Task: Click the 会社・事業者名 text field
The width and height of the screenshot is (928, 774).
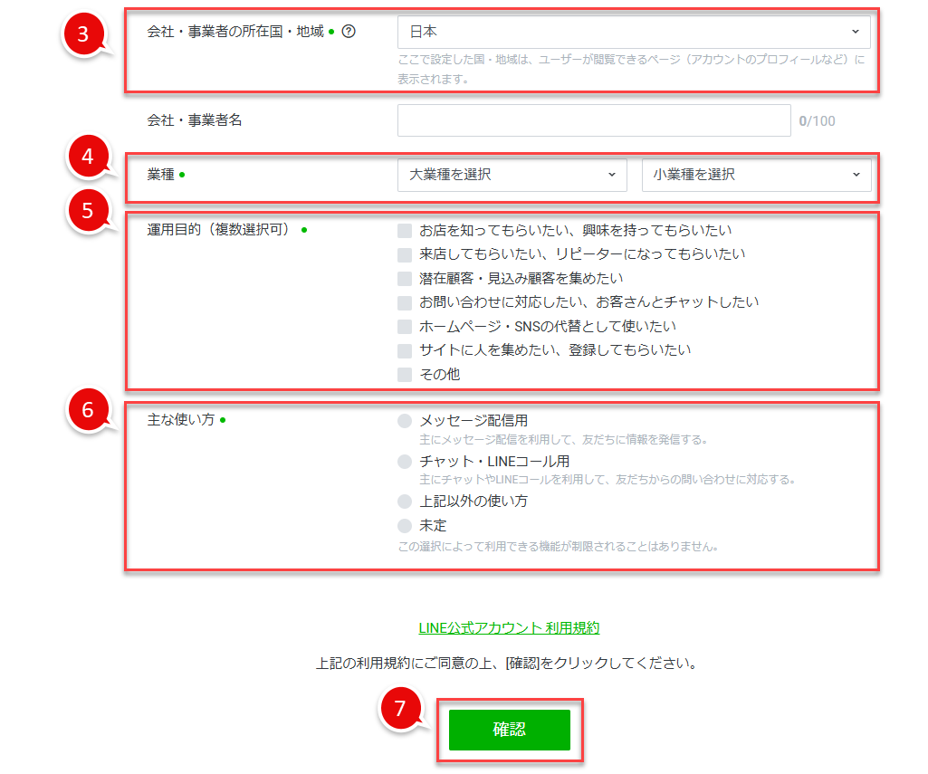Action: pyautogui.click(x=594, y=120)
